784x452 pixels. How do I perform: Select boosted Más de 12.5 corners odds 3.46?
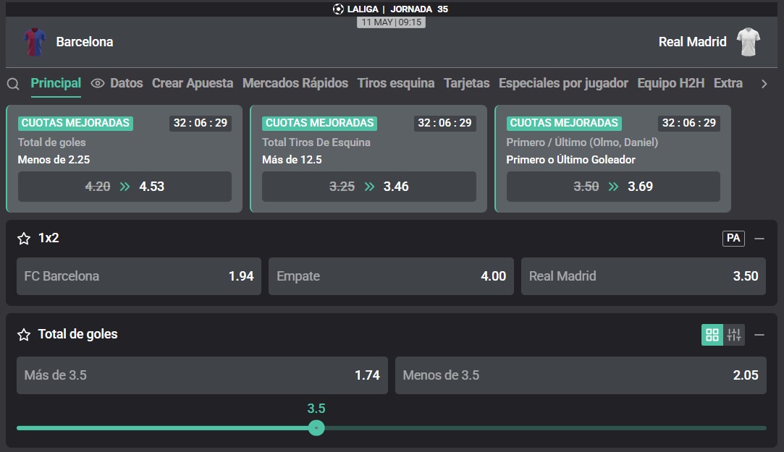369,187
